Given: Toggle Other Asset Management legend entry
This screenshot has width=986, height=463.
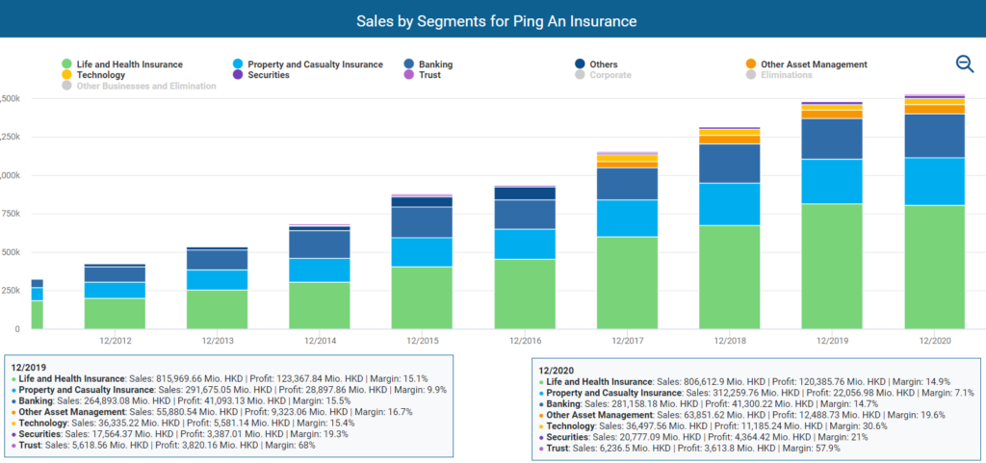Looking at the screenshot, I should pyautogui.click(x=807, y=64).
